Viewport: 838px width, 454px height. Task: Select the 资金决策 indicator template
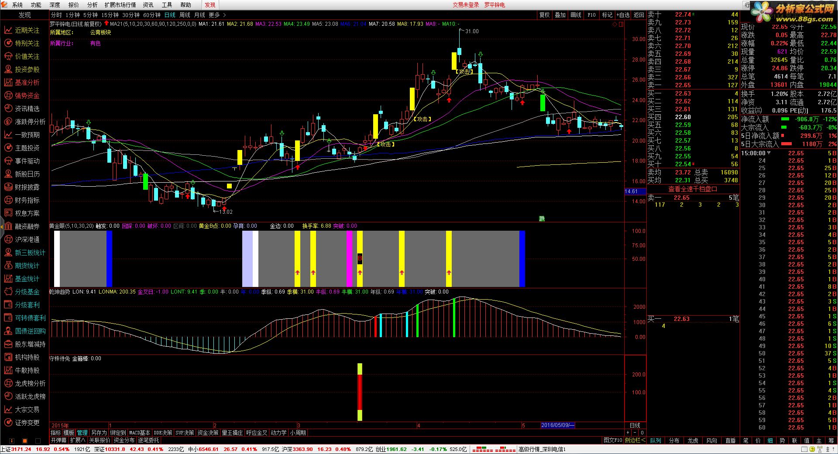208,433
